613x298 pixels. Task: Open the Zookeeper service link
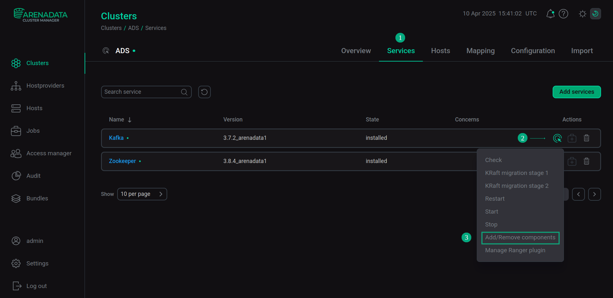(x=122, y=161)
